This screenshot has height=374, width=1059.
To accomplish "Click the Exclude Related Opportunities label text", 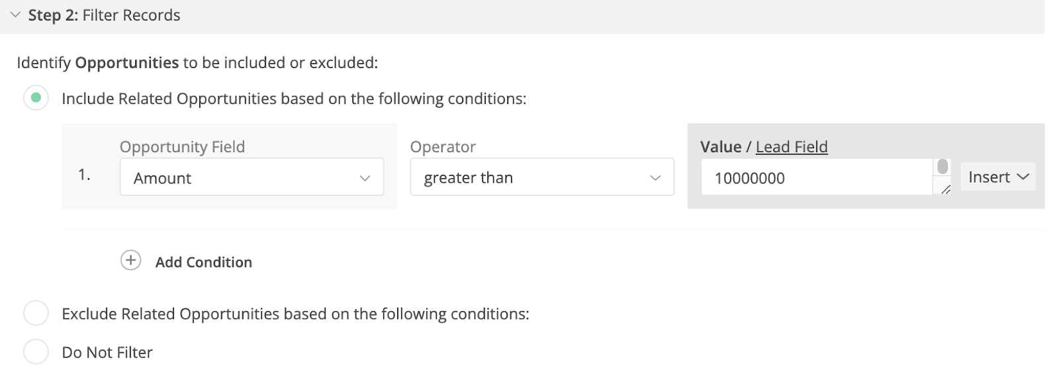I will (295, 314).
